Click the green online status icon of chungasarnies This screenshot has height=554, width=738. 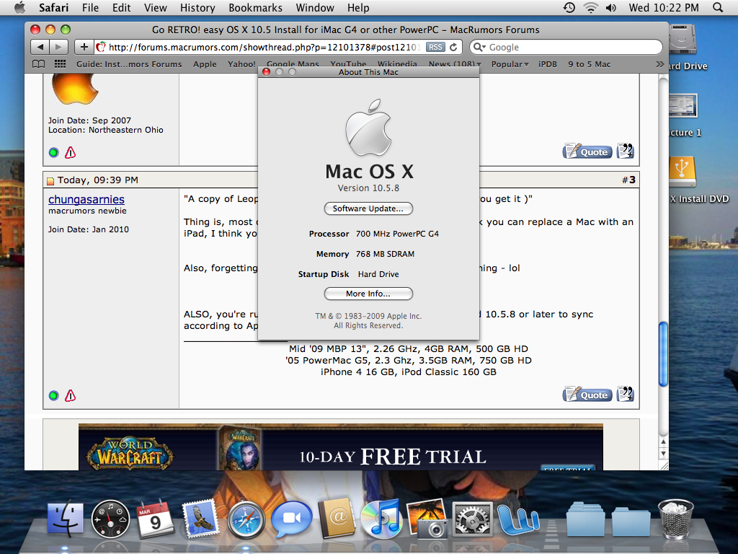click(53, 396)
